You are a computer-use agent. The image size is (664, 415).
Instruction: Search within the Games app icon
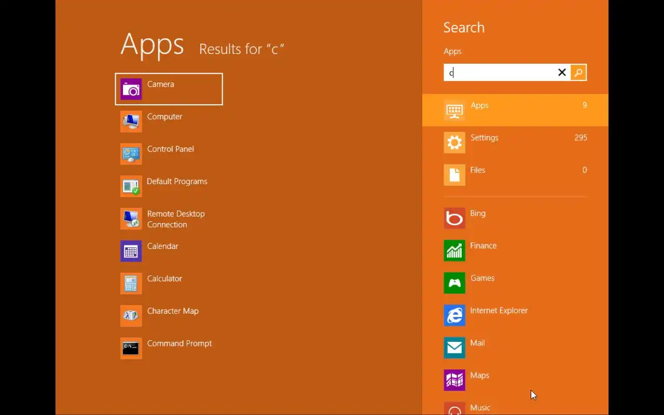(454, 283)
